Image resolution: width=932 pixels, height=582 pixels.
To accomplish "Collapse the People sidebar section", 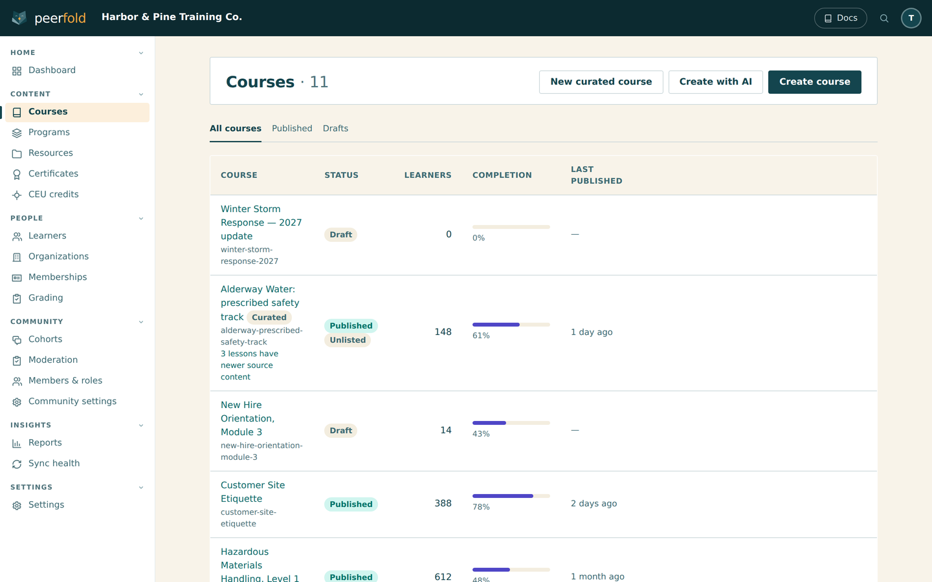I will point(141,219).
